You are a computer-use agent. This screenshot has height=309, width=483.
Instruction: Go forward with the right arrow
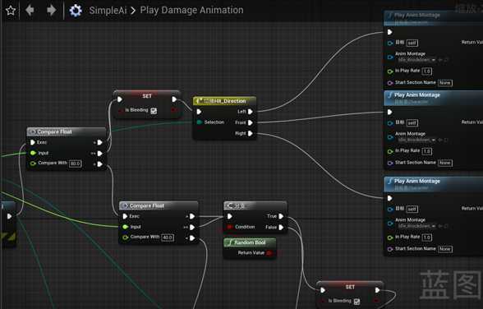point(52,10)
